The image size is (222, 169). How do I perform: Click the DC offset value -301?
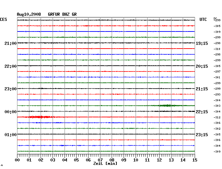point(217,77)
